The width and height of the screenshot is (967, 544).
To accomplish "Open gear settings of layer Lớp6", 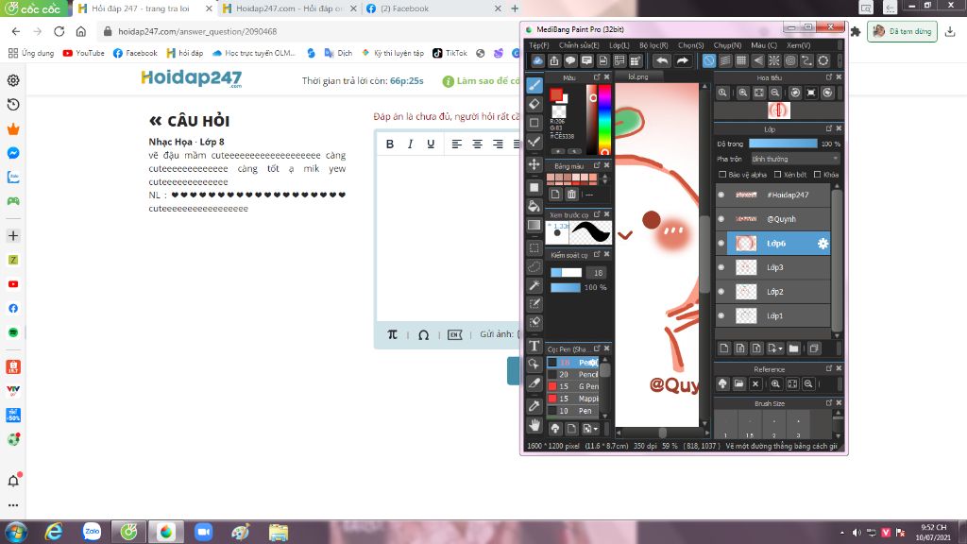I will pyautogui.click(x=823, y=244).
